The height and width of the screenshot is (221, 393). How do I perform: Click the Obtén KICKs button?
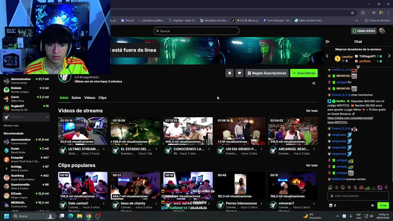click(364, 31)
